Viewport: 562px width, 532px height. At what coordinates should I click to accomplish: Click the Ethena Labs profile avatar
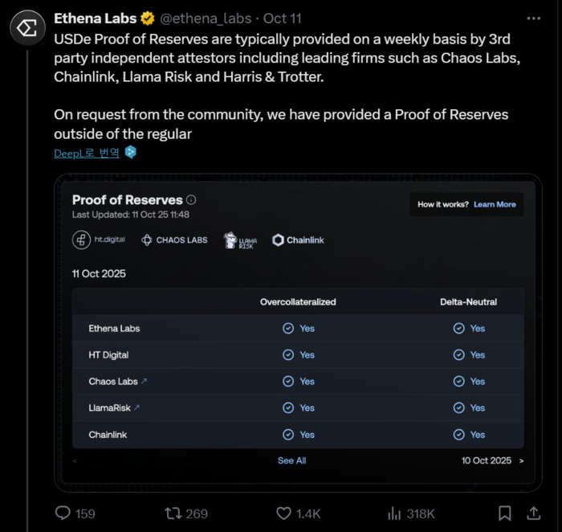[x=27, y=29]
